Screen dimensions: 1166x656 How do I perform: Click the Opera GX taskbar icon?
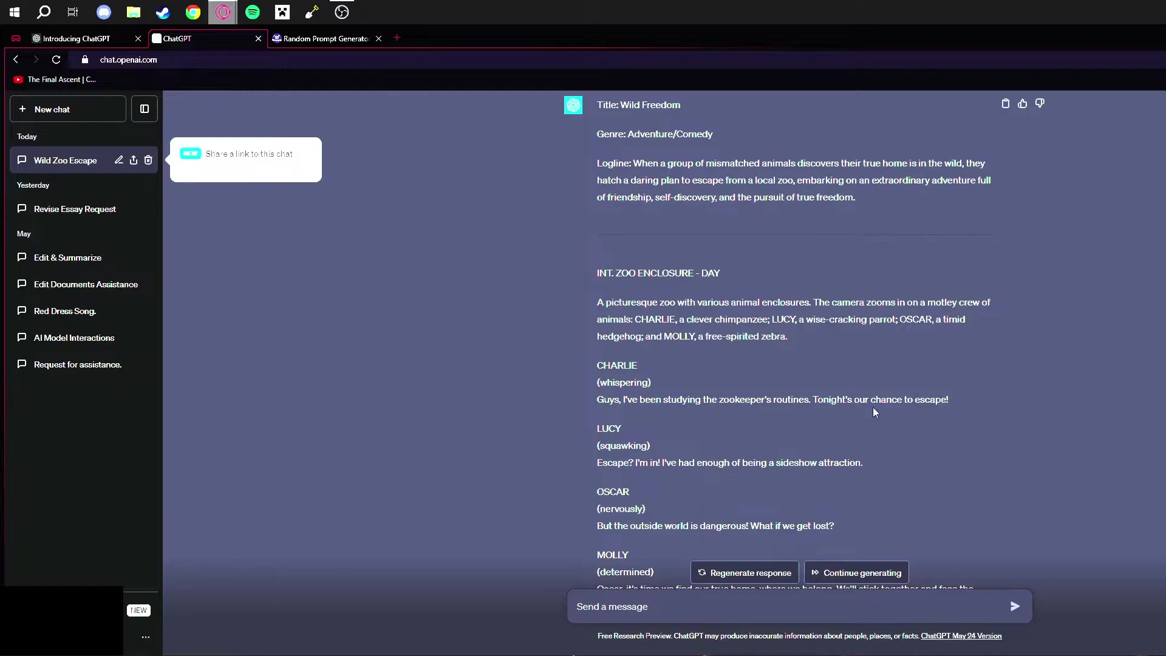(x=223, y=12)
